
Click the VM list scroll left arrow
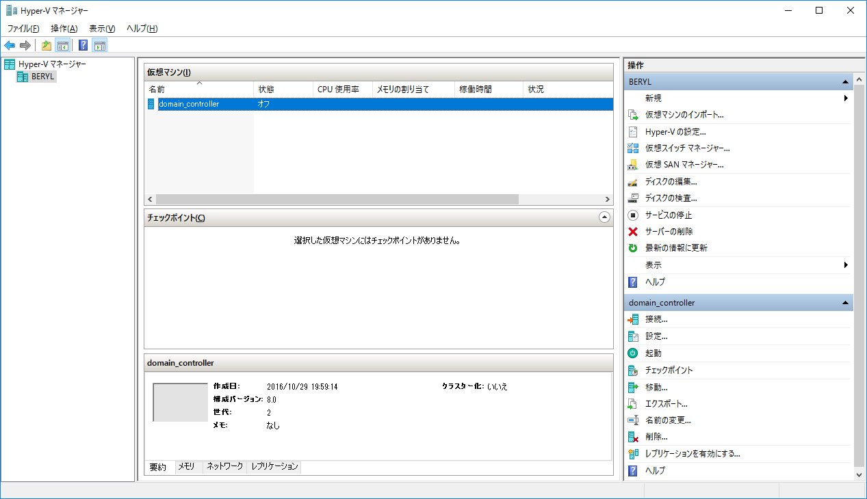point(150,199)
